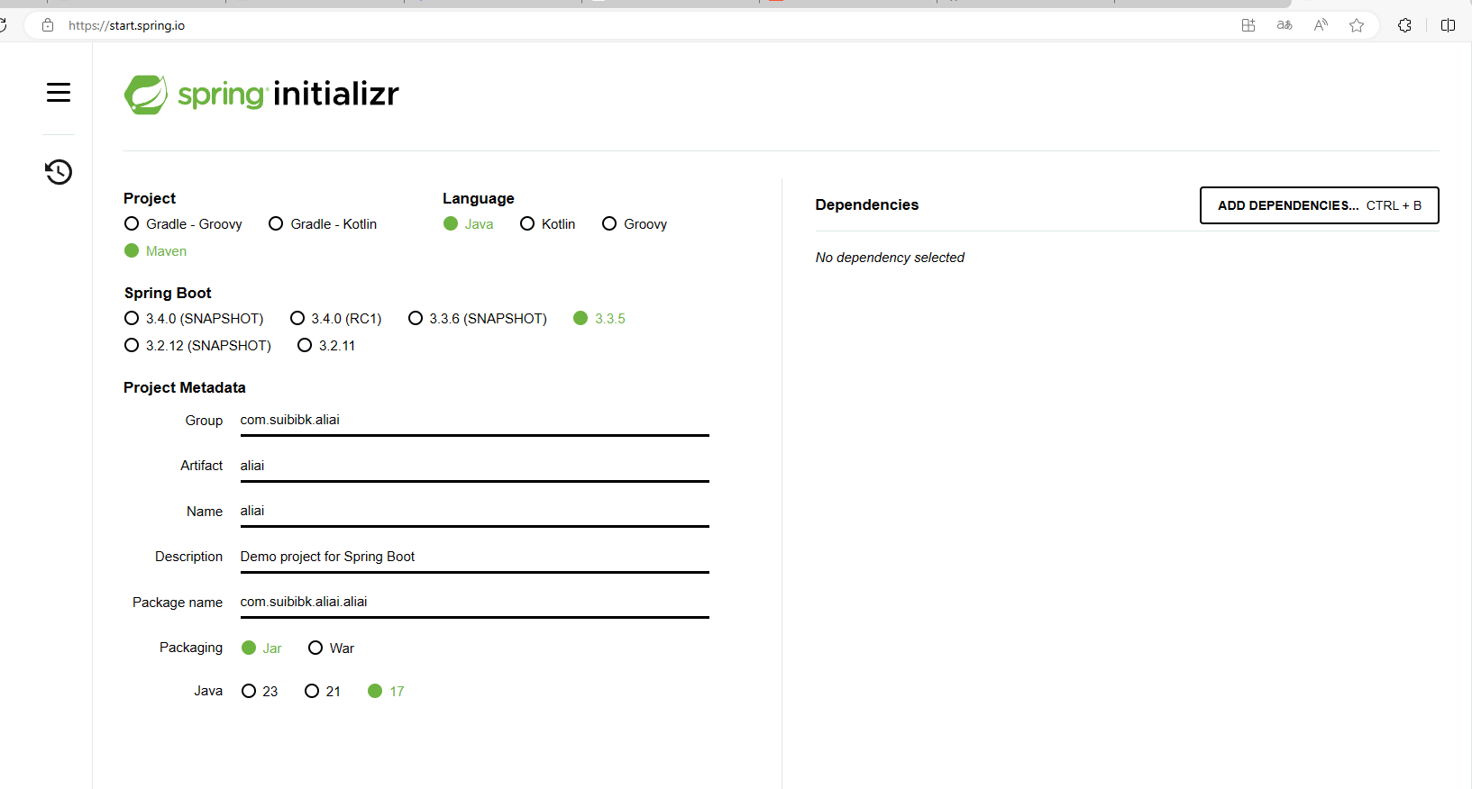Open the split screen icon
1472x789 pixels.
point(1449,25)
